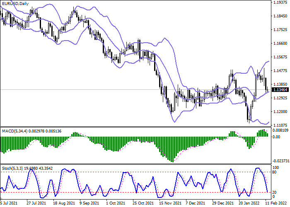The width and height of the screenshot is (290, 207).
Task: Click date label 5 Jul 2021
Action: (x=9, y=203)
